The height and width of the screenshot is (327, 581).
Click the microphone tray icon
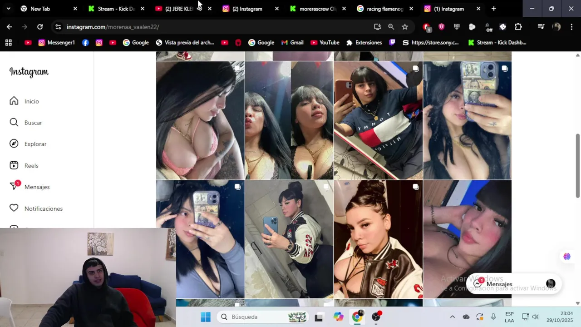click(493, 317)
